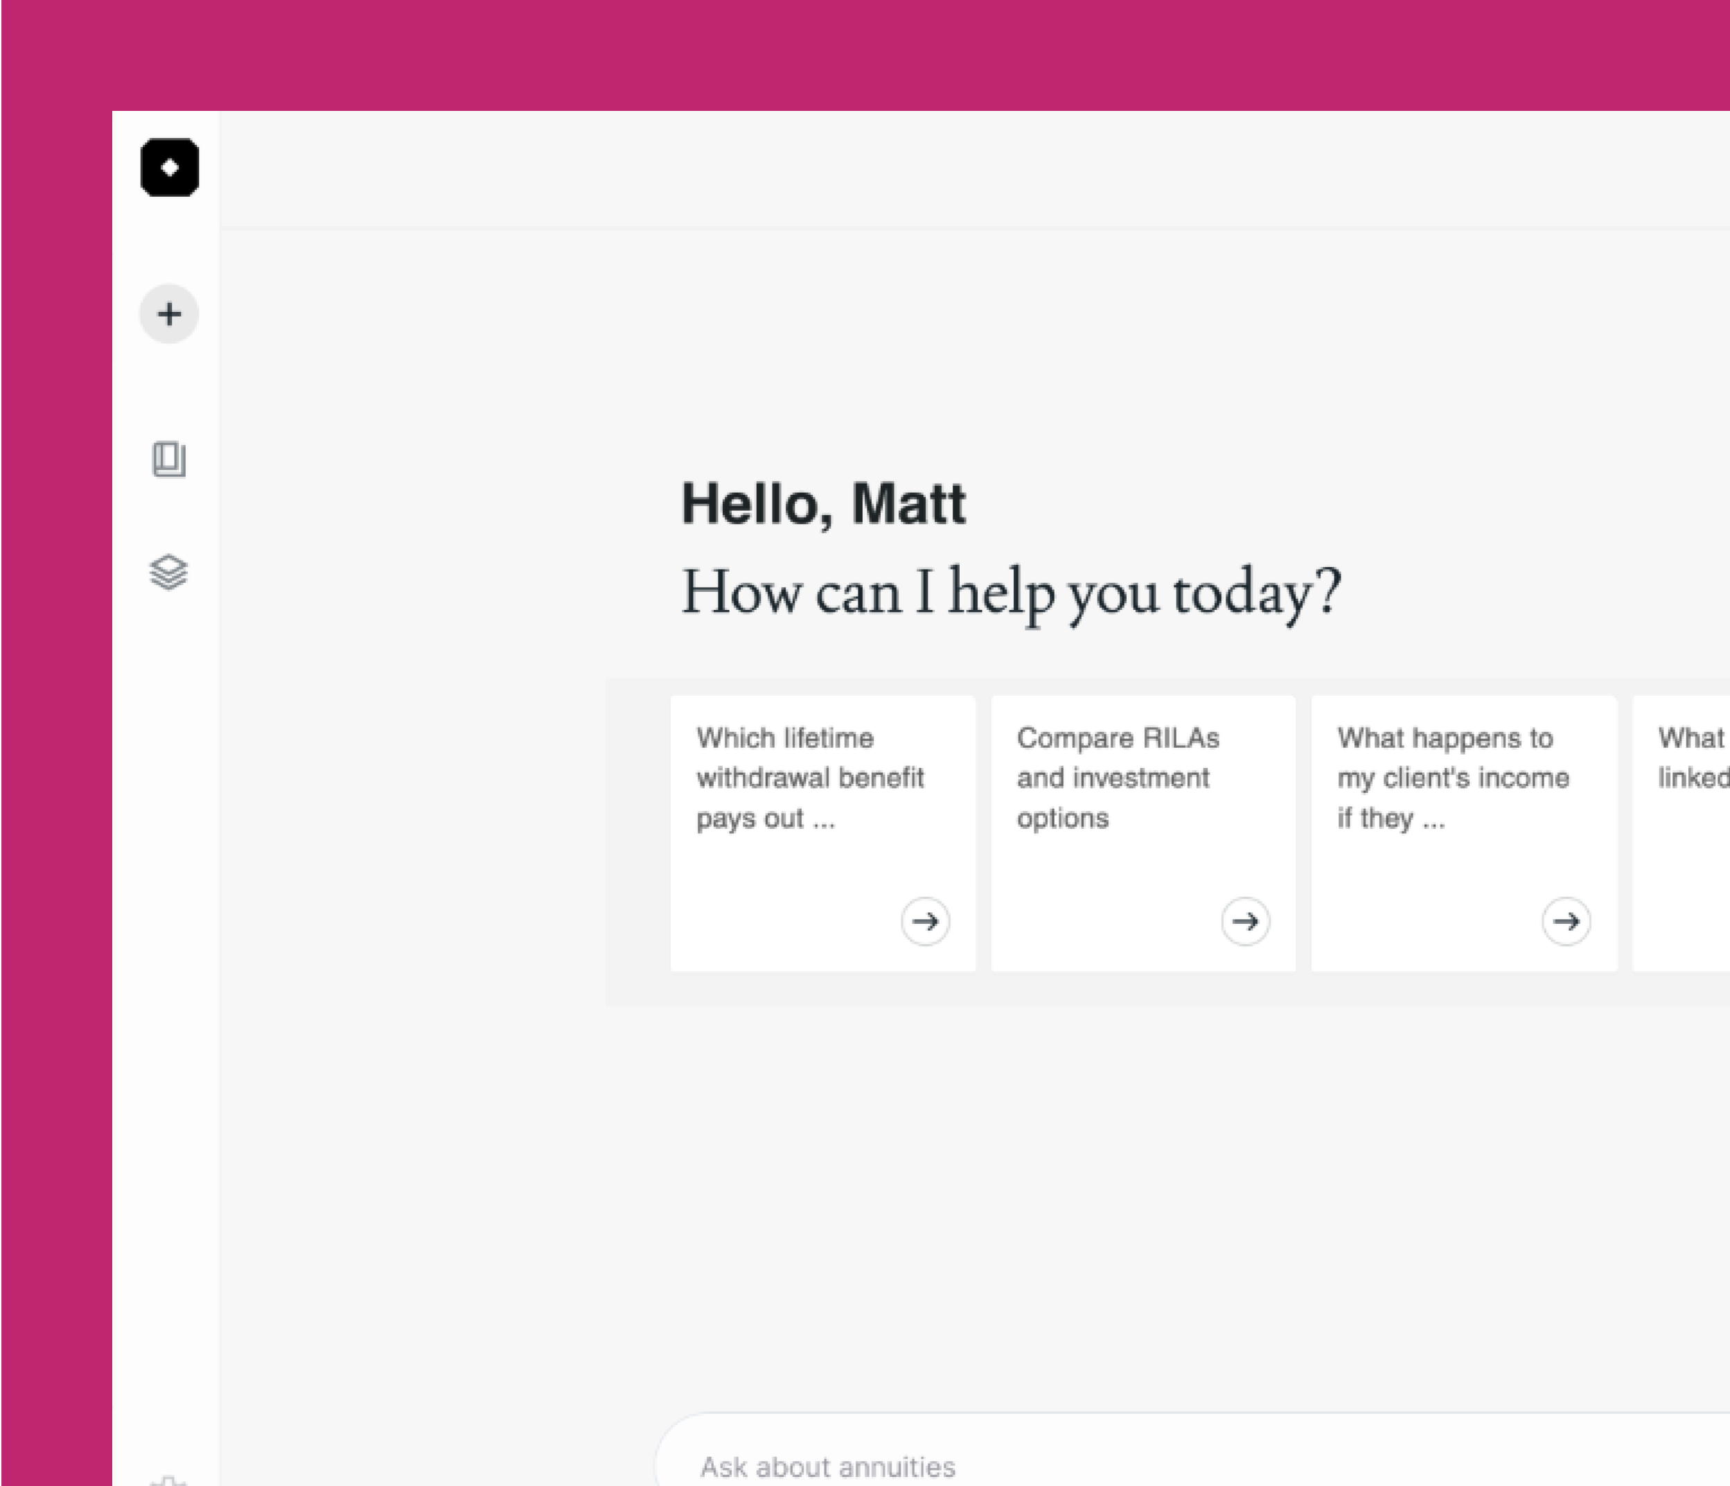Start a new chat with plus button
The image size is (1730, 1486).
click(x=170, y=315)
